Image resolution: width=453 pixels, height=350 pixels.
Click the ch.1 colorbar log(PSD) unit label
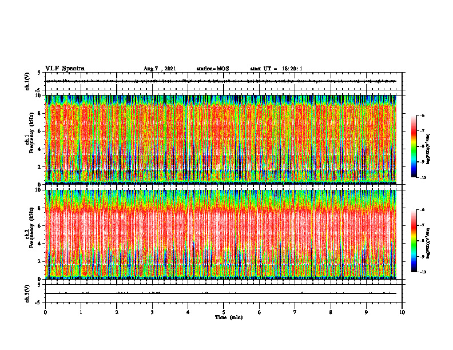(428, 149)
